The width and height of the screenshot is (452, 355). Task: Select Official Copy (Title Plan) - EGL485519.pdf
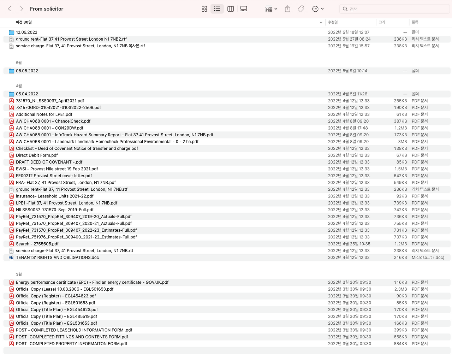56,316
